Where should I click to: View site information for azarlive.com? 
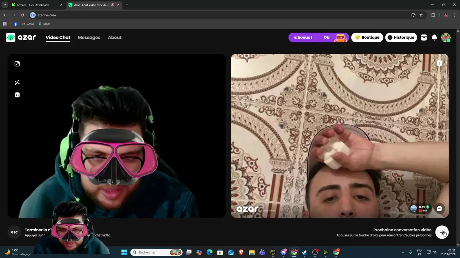pyautogui.click(x=33, y=15)
